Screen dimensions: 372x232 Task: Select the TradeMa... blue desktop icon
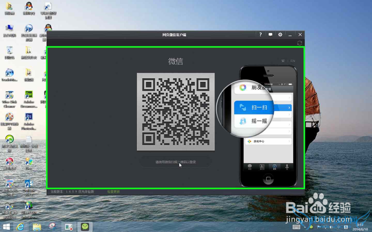tap(10, 75)
